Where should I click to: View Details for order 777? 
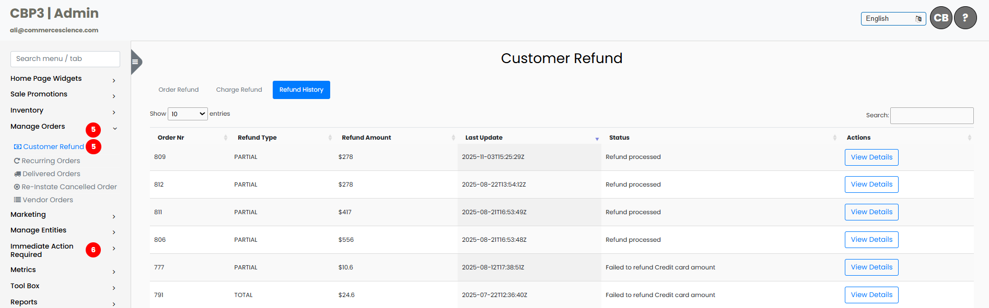871,267
